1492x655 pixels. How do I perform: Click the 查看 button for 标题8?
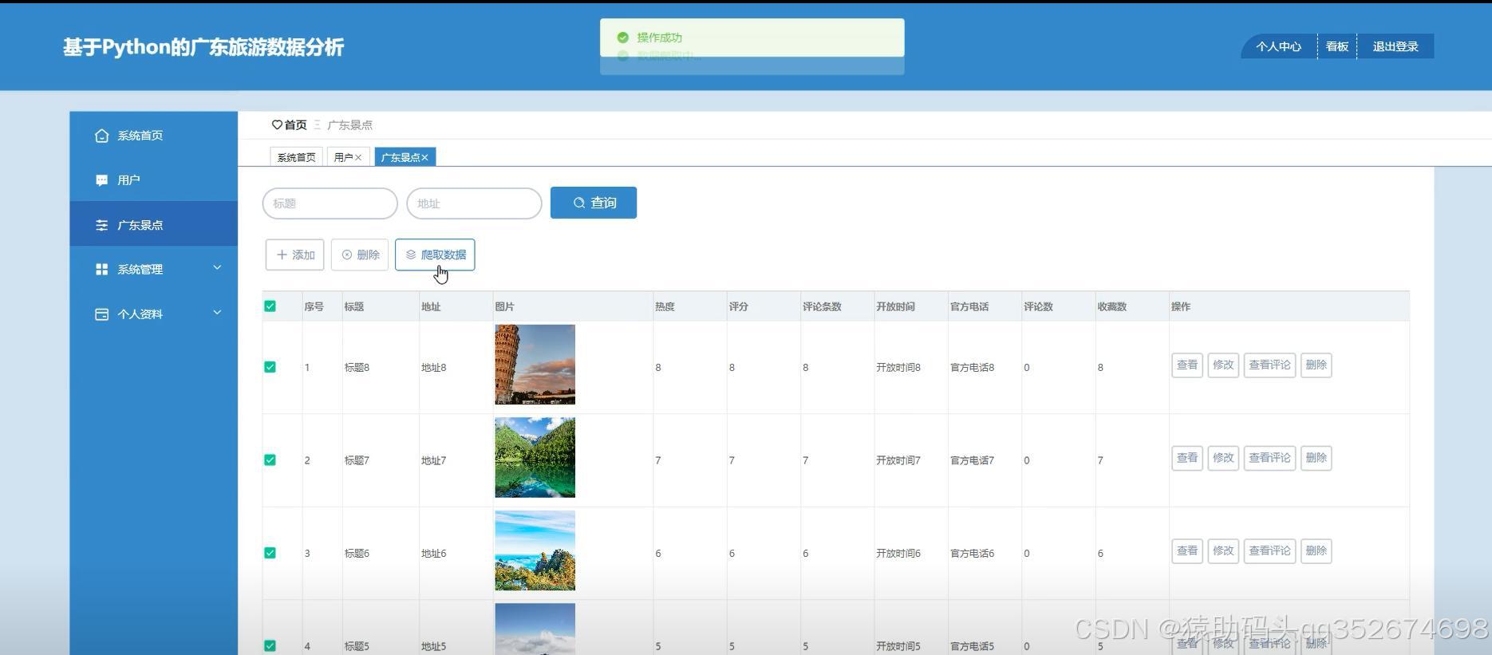pyautogui.click(x=1187, y=365)
